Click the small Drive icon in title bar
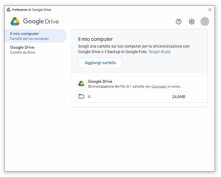This screenshot has height=177, width=221. pos(9,9)
